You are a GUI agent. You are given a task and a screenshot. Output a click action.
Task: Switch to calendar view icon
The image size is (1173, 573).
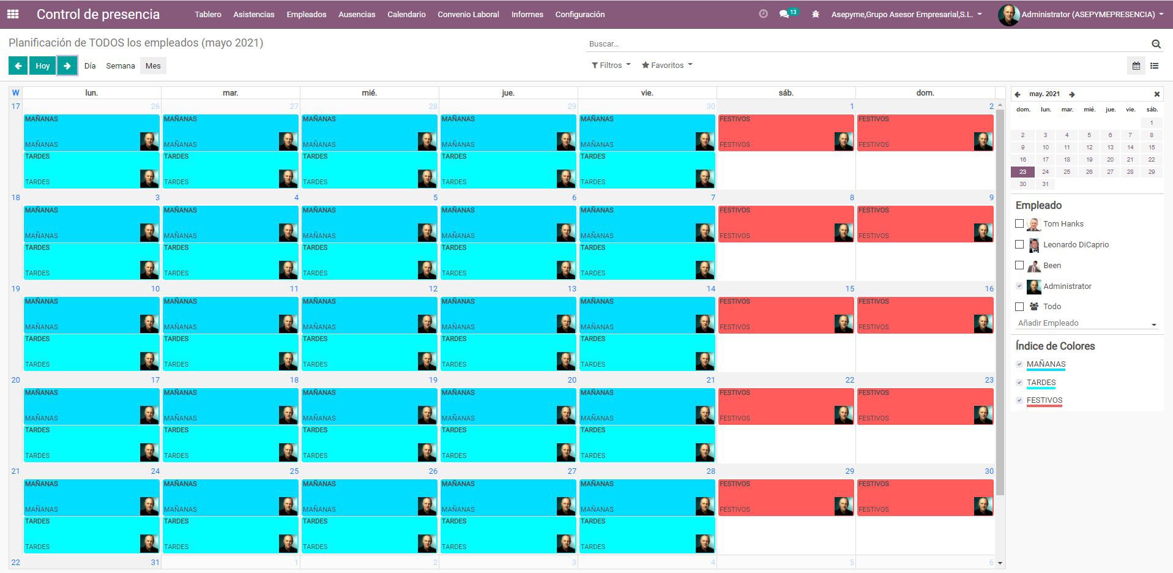(x=1136, y=66)
